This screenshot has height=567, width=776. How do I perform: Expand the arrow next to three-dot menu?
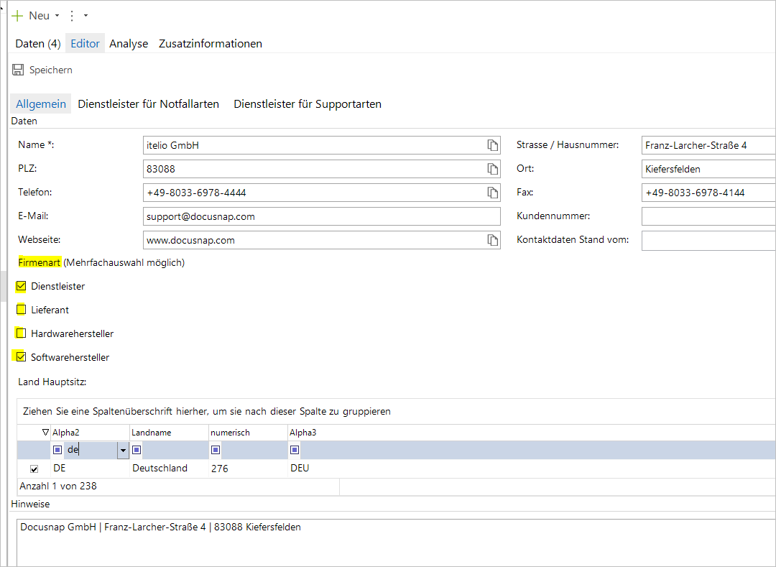86,16
